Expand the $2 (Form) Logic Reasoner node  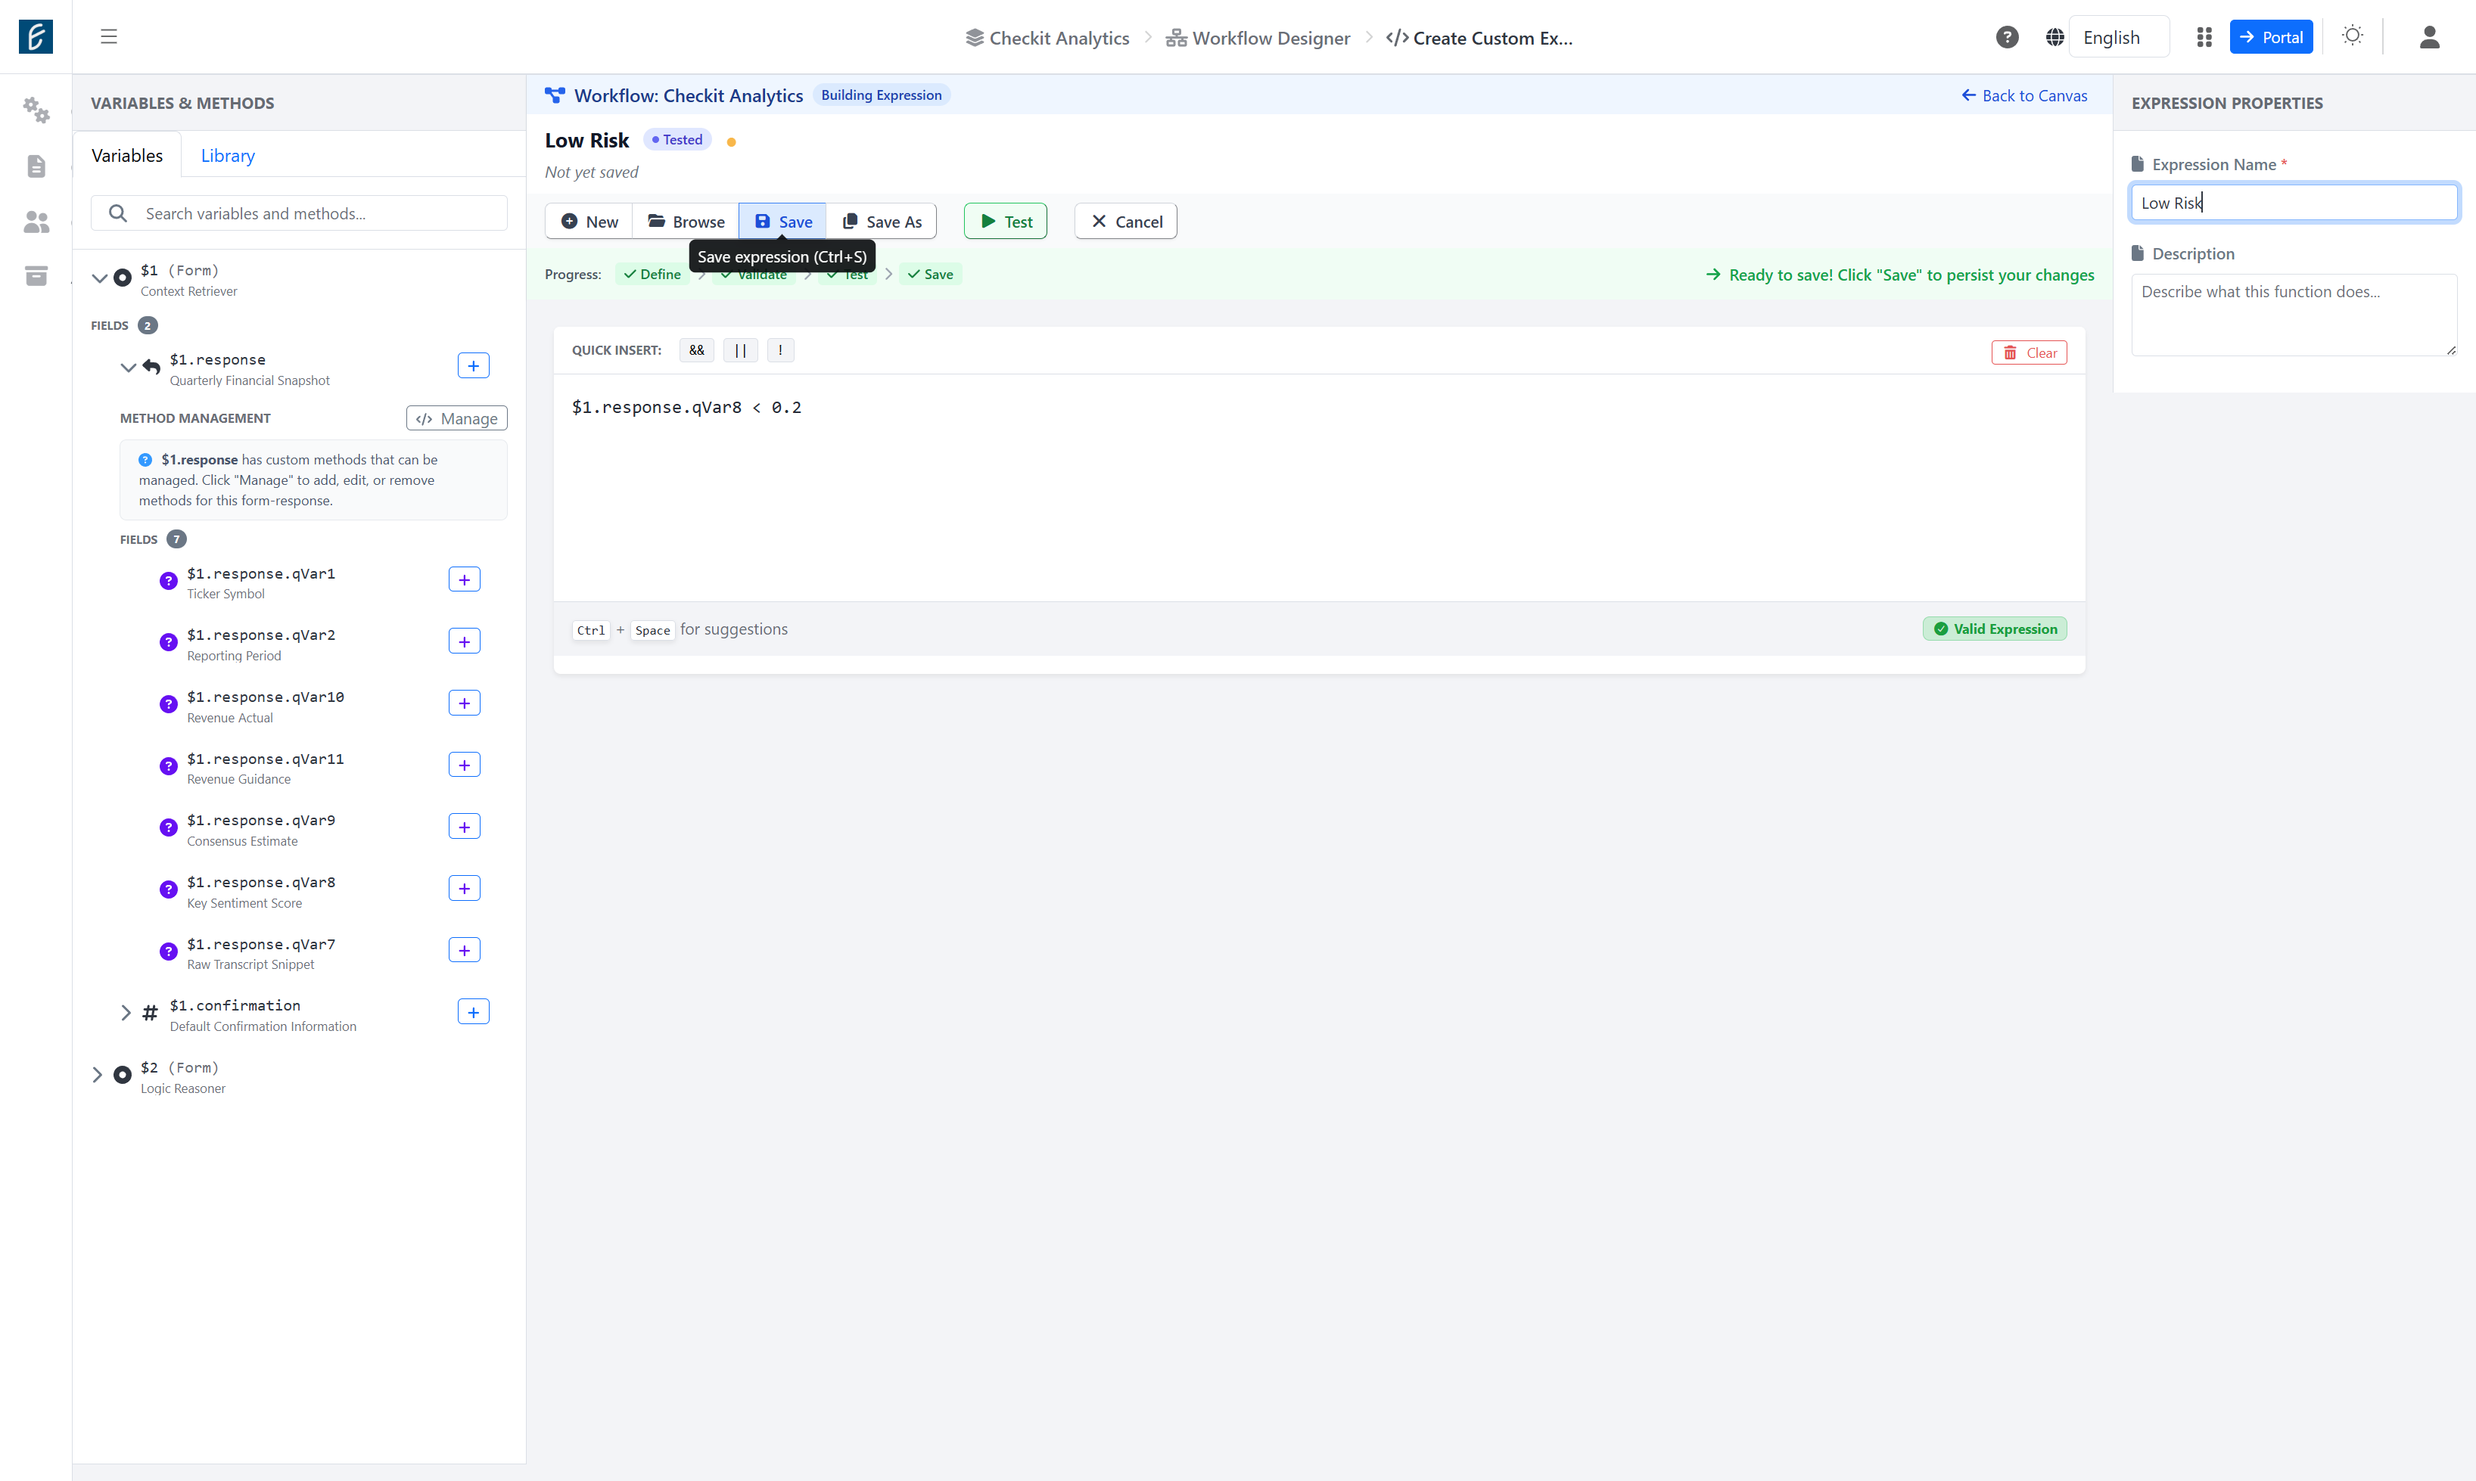(97, 1075)
